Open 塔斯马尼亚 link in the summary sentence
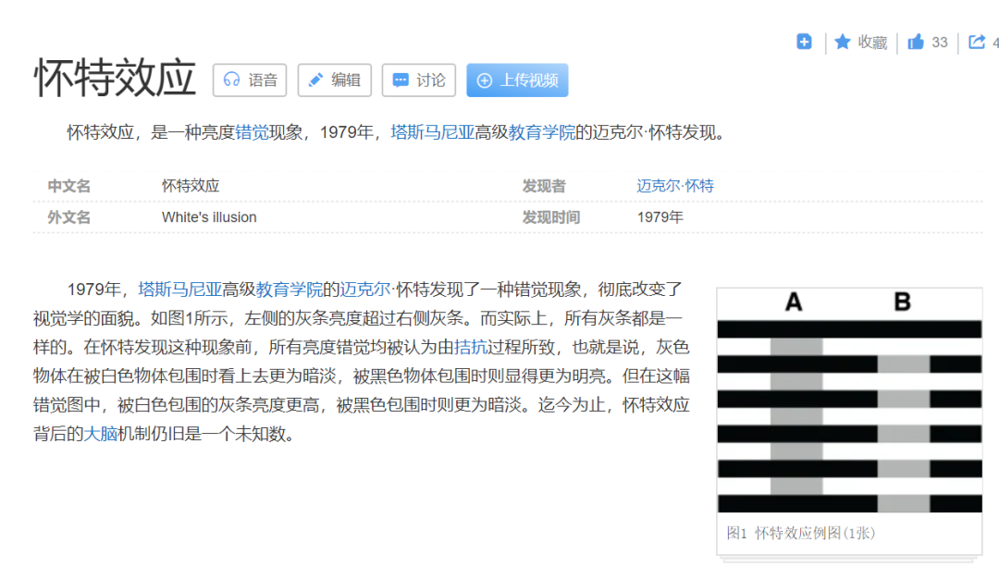The width and height of the screenshot is (999, 567). tap(433, 132)
